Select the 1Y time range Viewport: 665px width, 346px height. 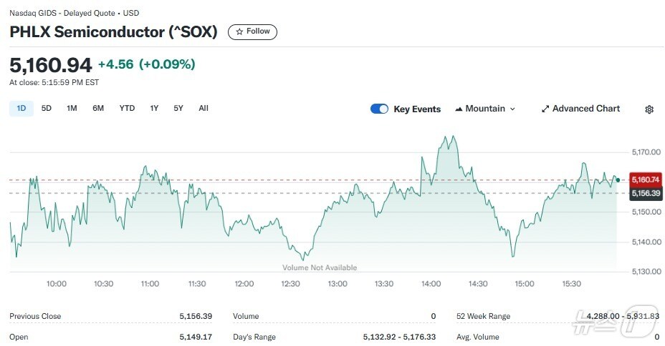pos(154,109)
